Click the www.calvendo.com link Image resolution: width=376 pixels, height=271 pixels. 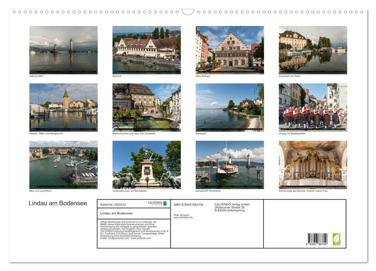[141, 239]
